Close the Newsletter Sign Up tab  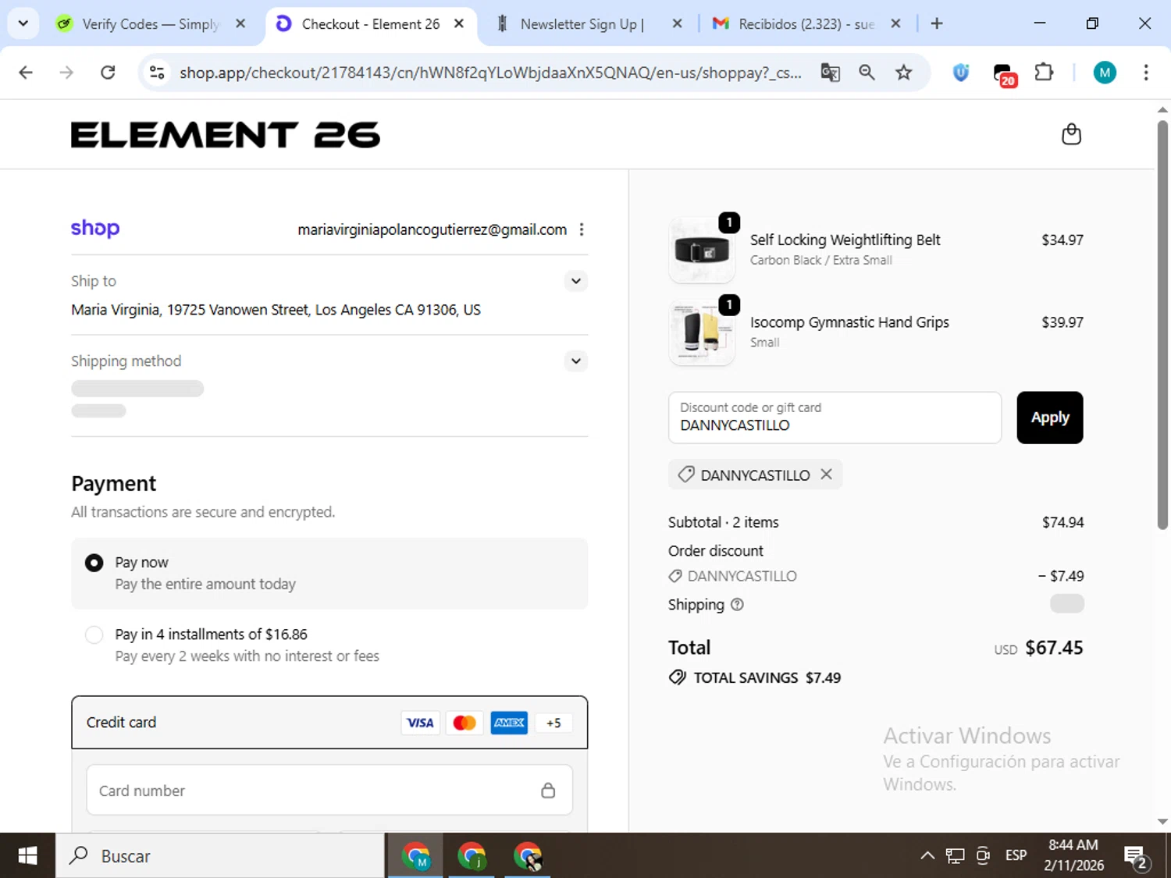click(677, 23)
